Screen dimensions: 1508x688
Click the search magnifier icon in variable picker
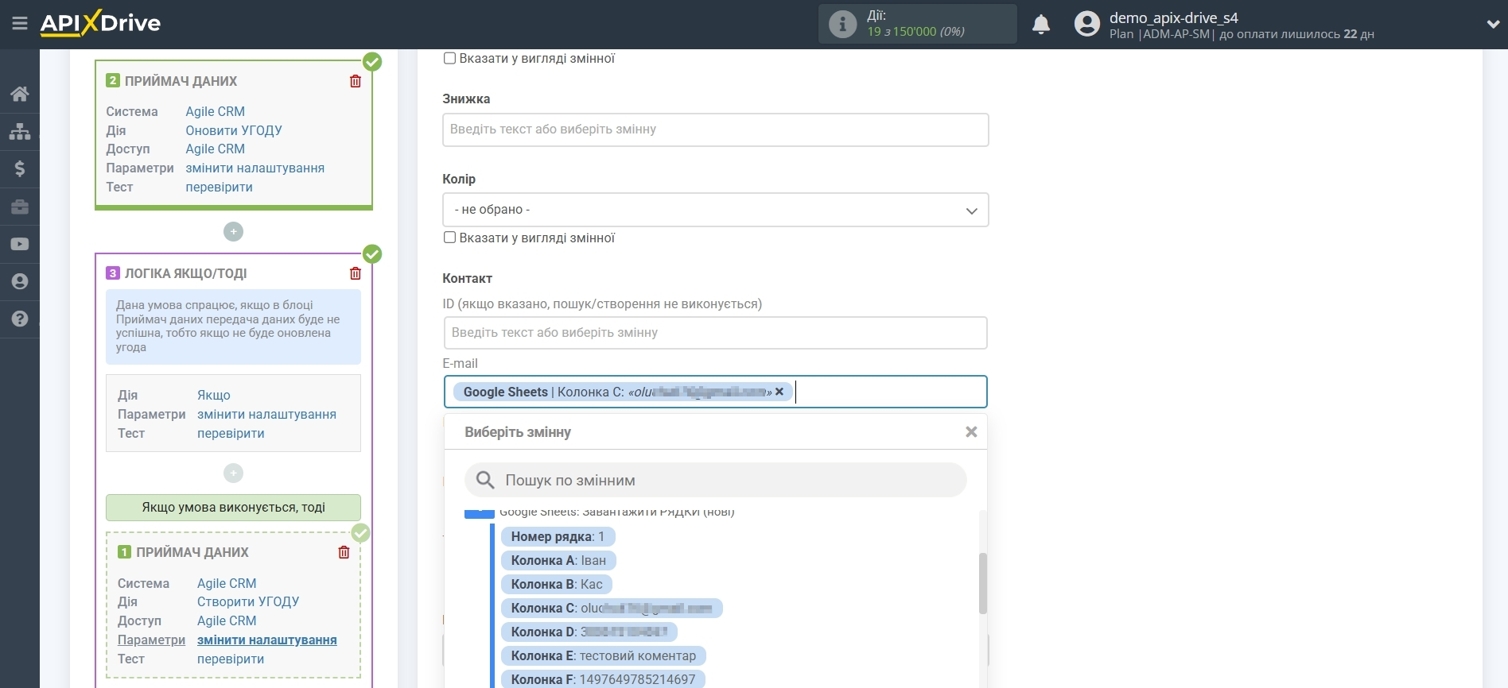pyautogui.click(x=485, y=480)
